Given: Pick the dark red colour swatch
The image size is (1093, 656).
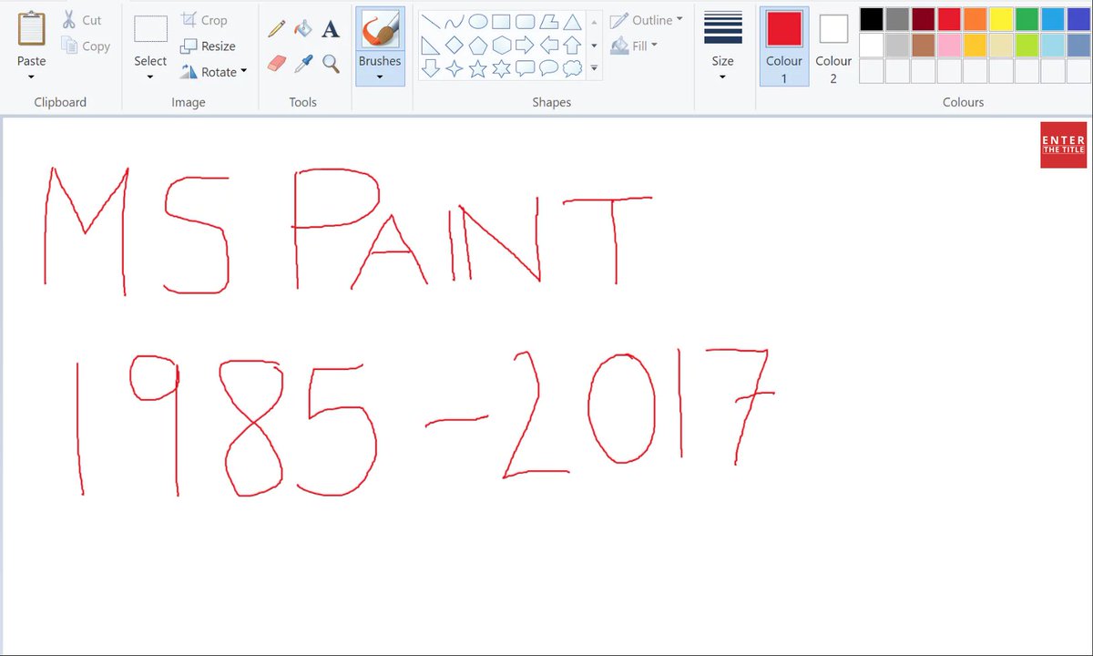Looking at the screenshot, I should click(x=924, y=19).
